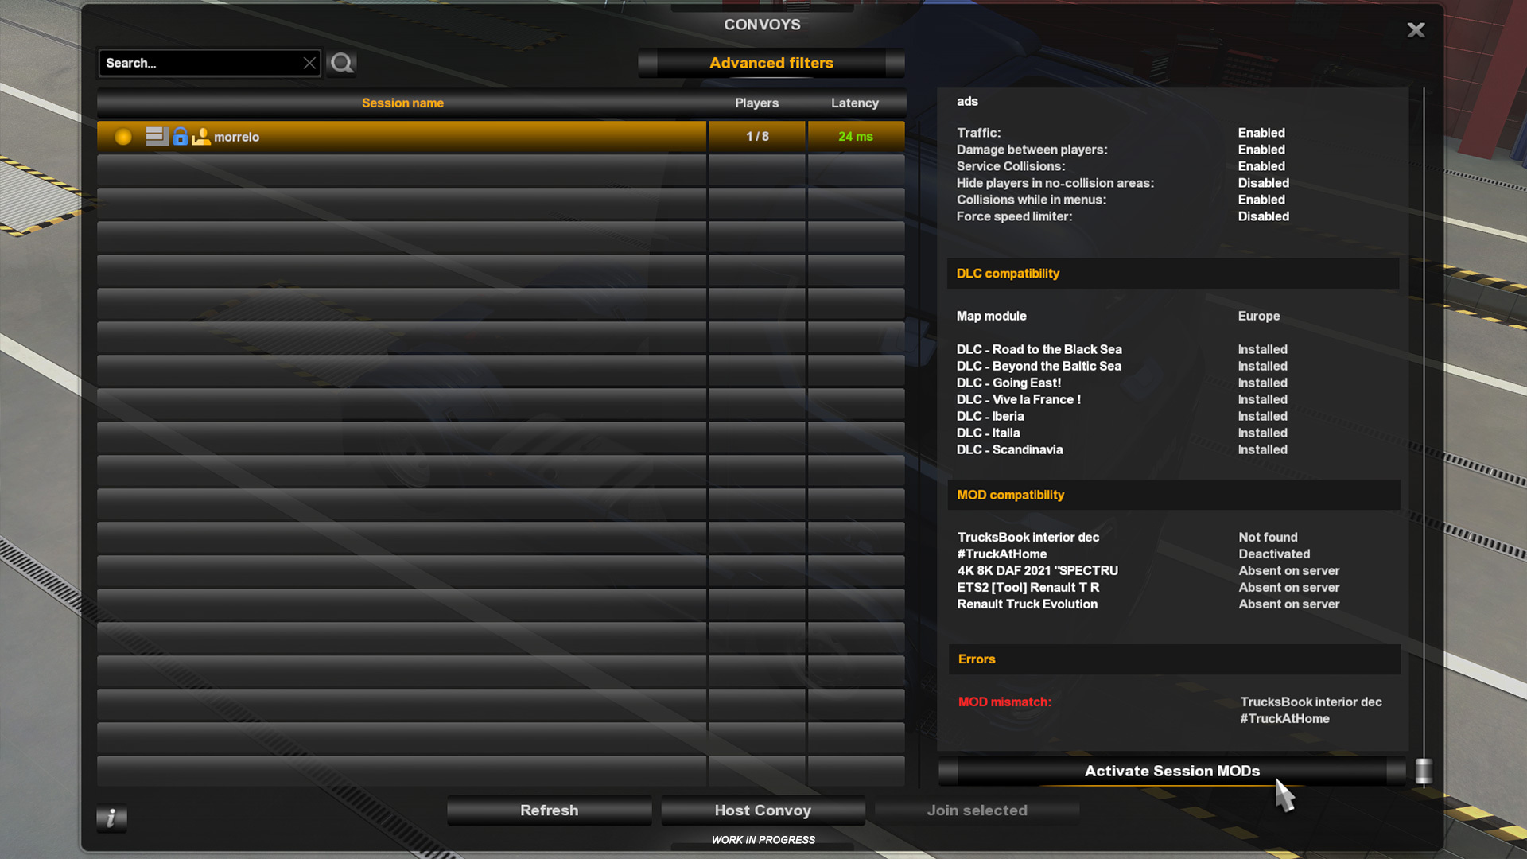Expand the DLC compatibility section

[x=1171, y=273]
